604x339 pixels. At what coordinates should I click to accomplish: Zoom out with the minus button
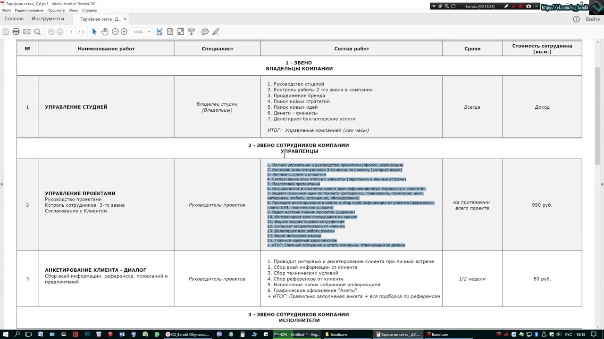(x=115, y=32)
